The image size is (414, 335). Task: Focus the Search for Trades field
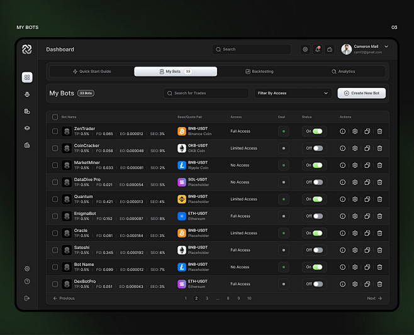click(x=206, y=93)
